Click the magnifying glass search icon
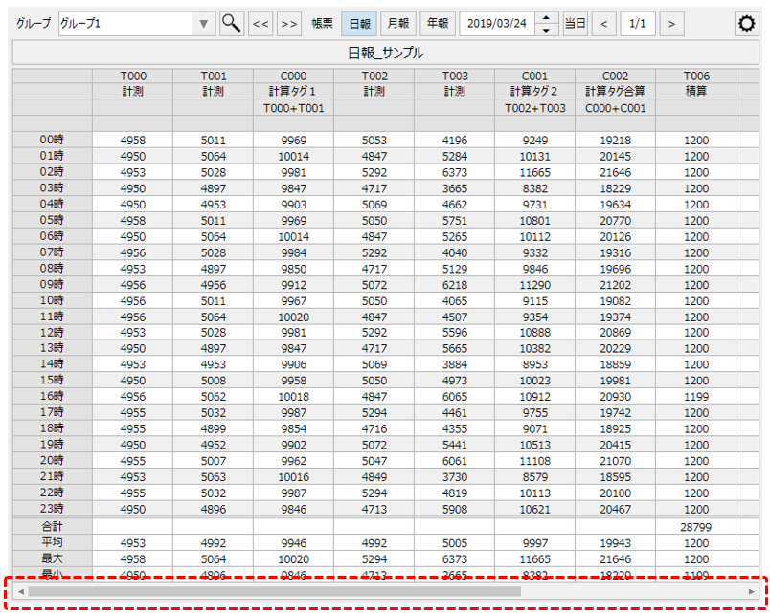This screenshot has height=613, width=770. pyautogui.click(x=231, y=24)
